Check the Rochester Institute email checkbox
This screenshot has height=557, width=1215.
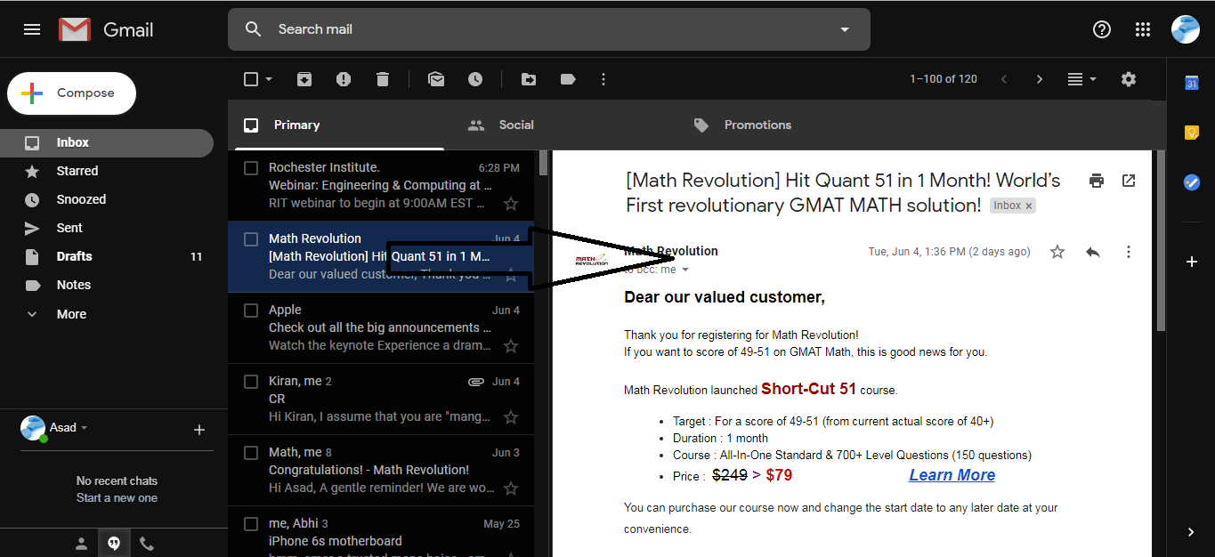pyautogui.click(x=251, y=168)
